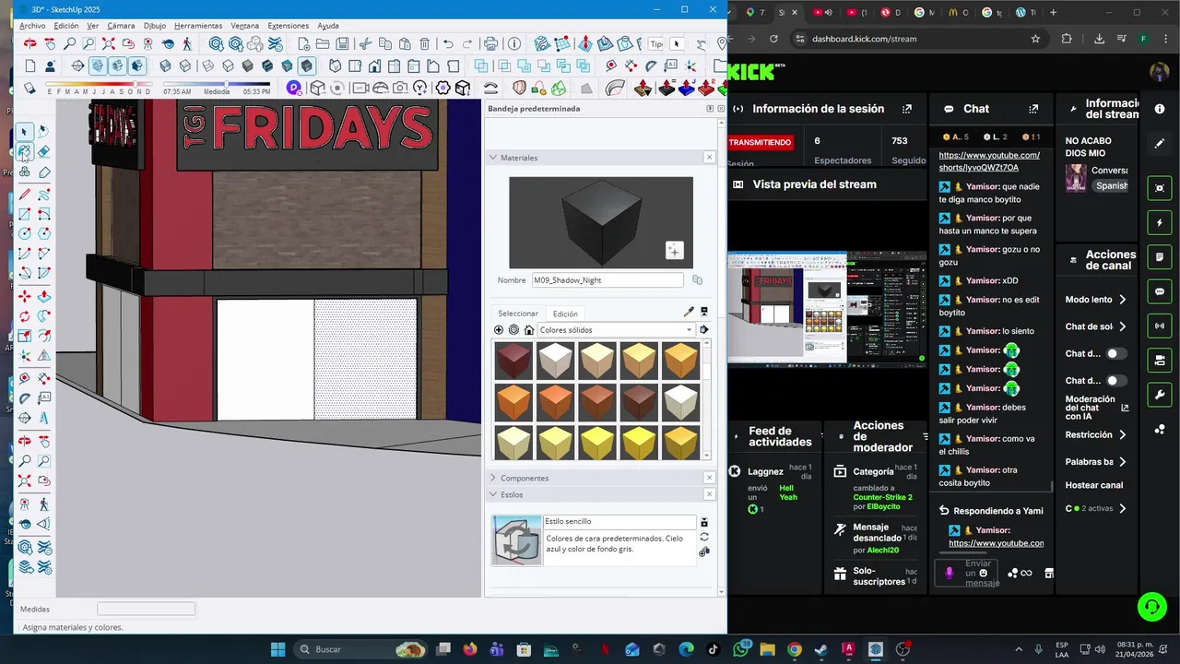Viewport: 1180px width, 664px height.
Task: Open the materials Details arrow menu
Action: [704, 330]
